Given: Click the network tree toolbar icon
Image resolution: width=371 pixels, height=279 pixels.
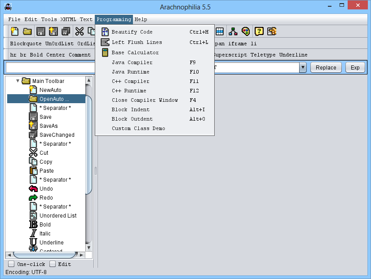Looking at the screenshot, I should coord(233,31).
